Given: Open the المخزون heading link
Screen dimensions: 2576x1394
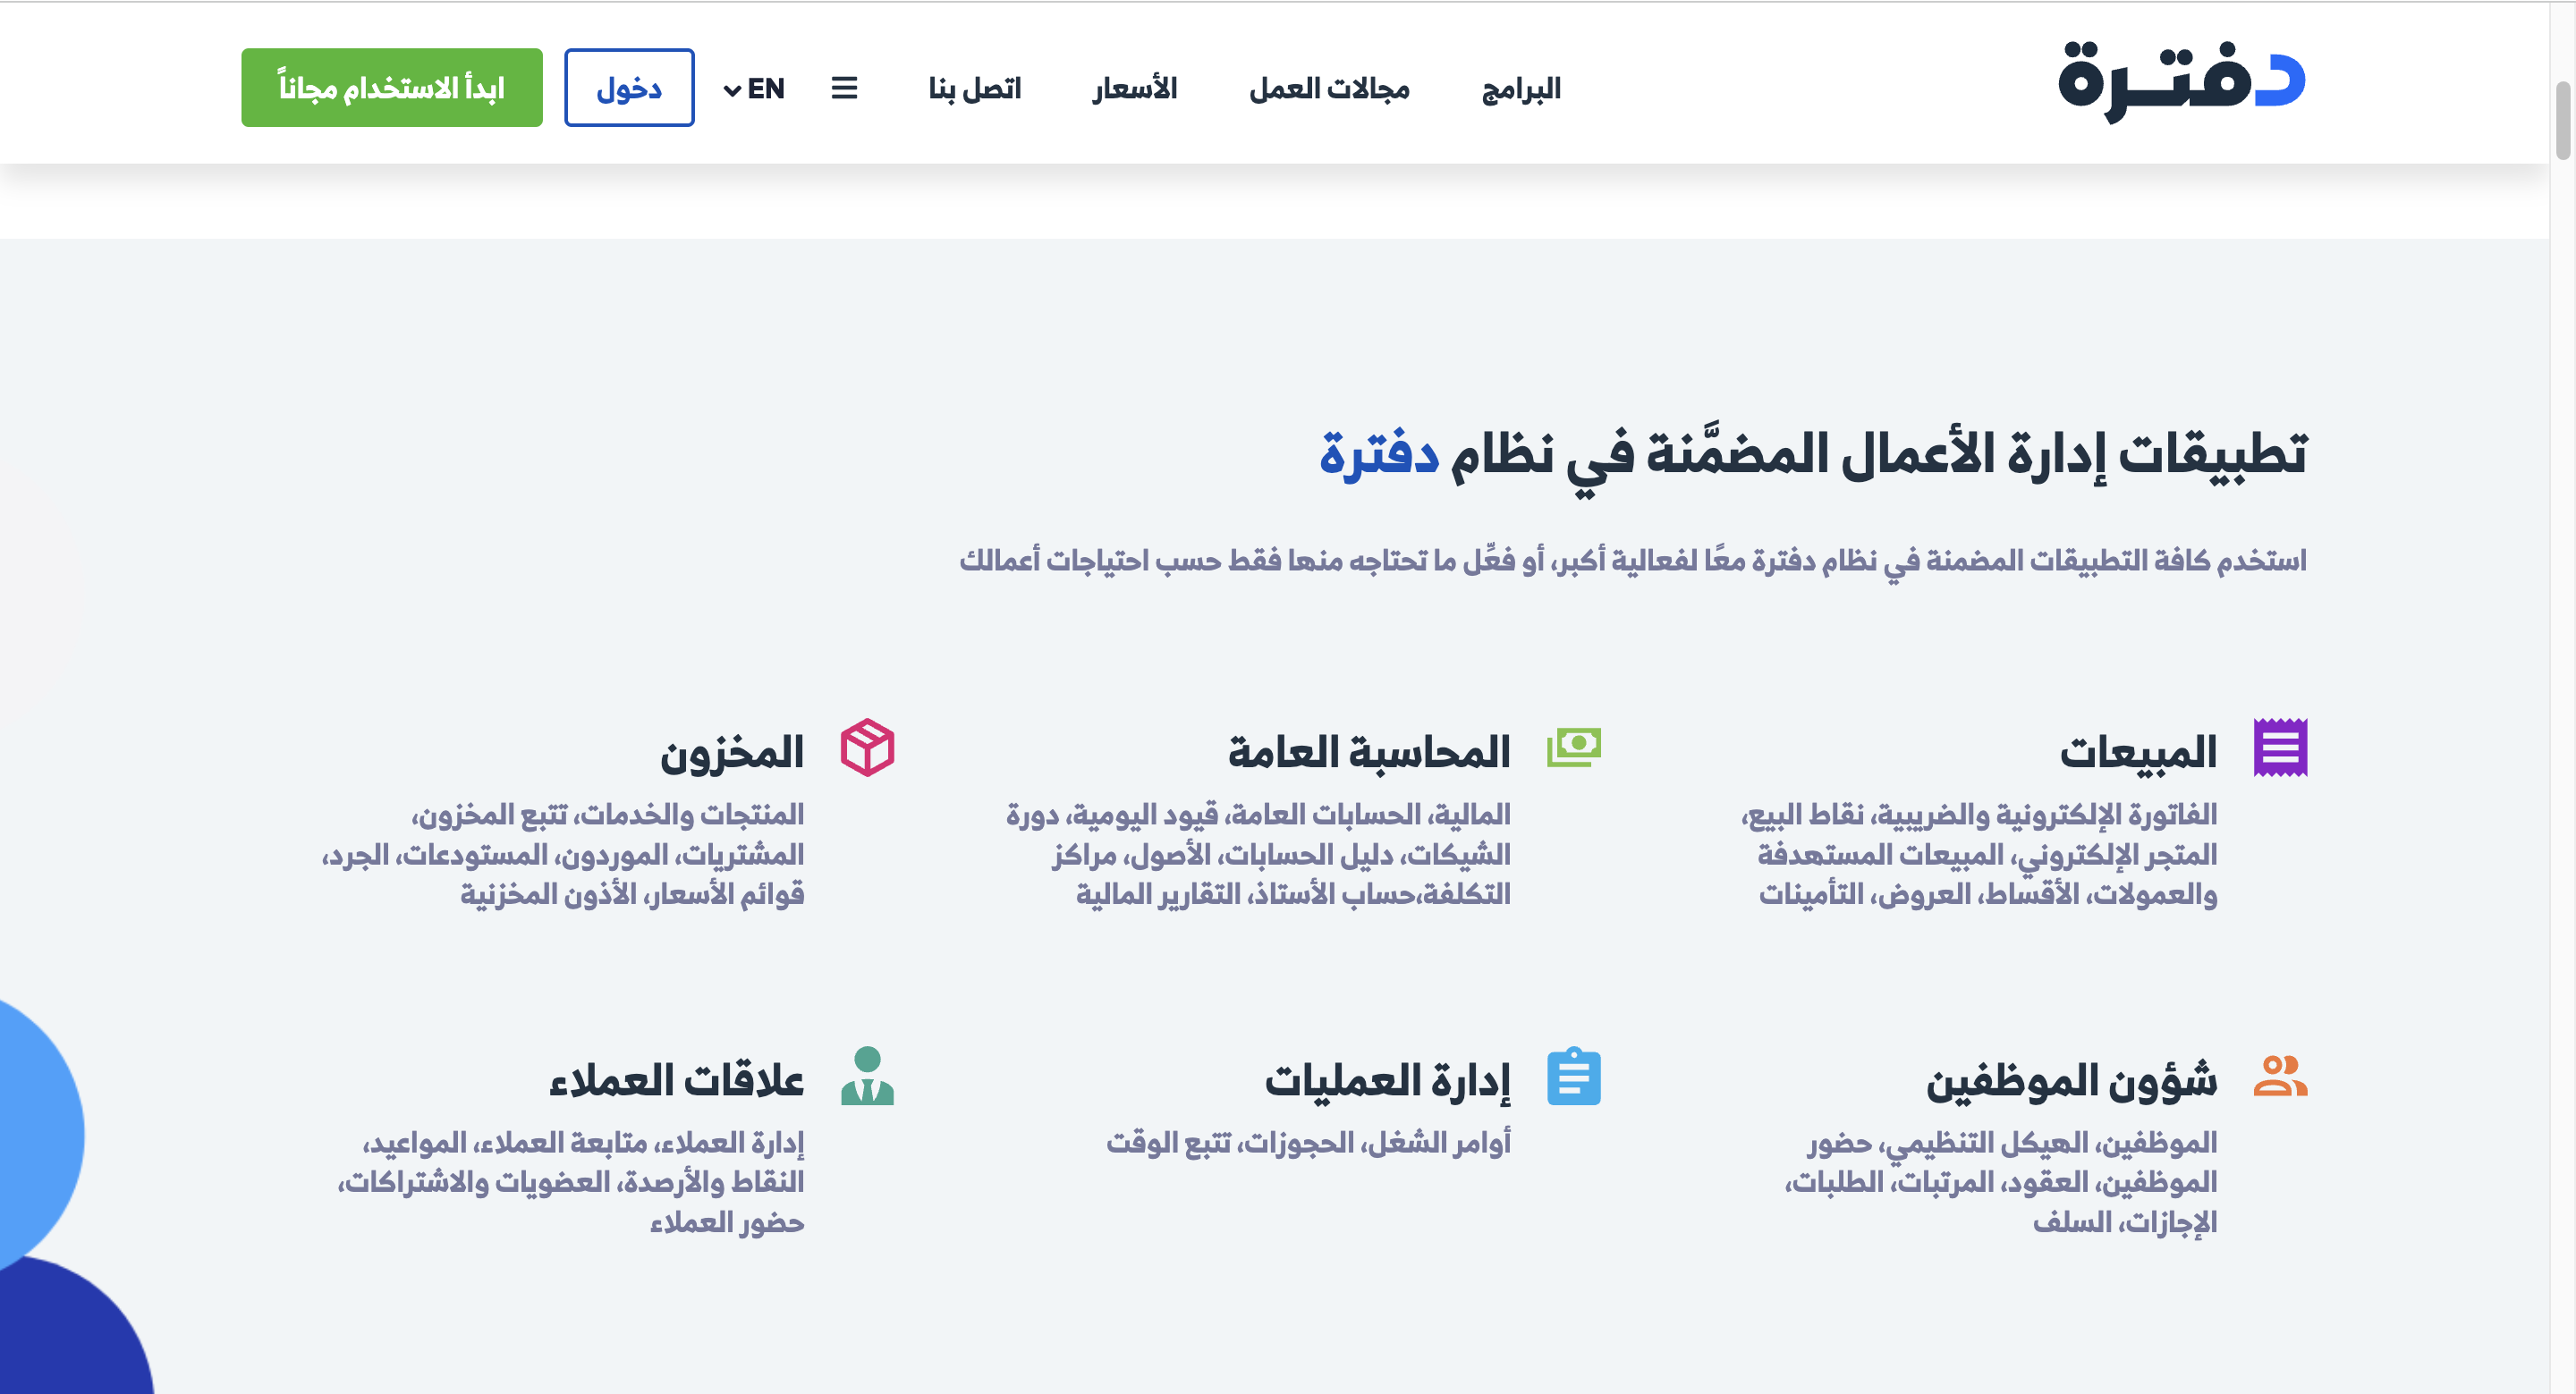Looking at the screenshot, I should pos(732,752).
